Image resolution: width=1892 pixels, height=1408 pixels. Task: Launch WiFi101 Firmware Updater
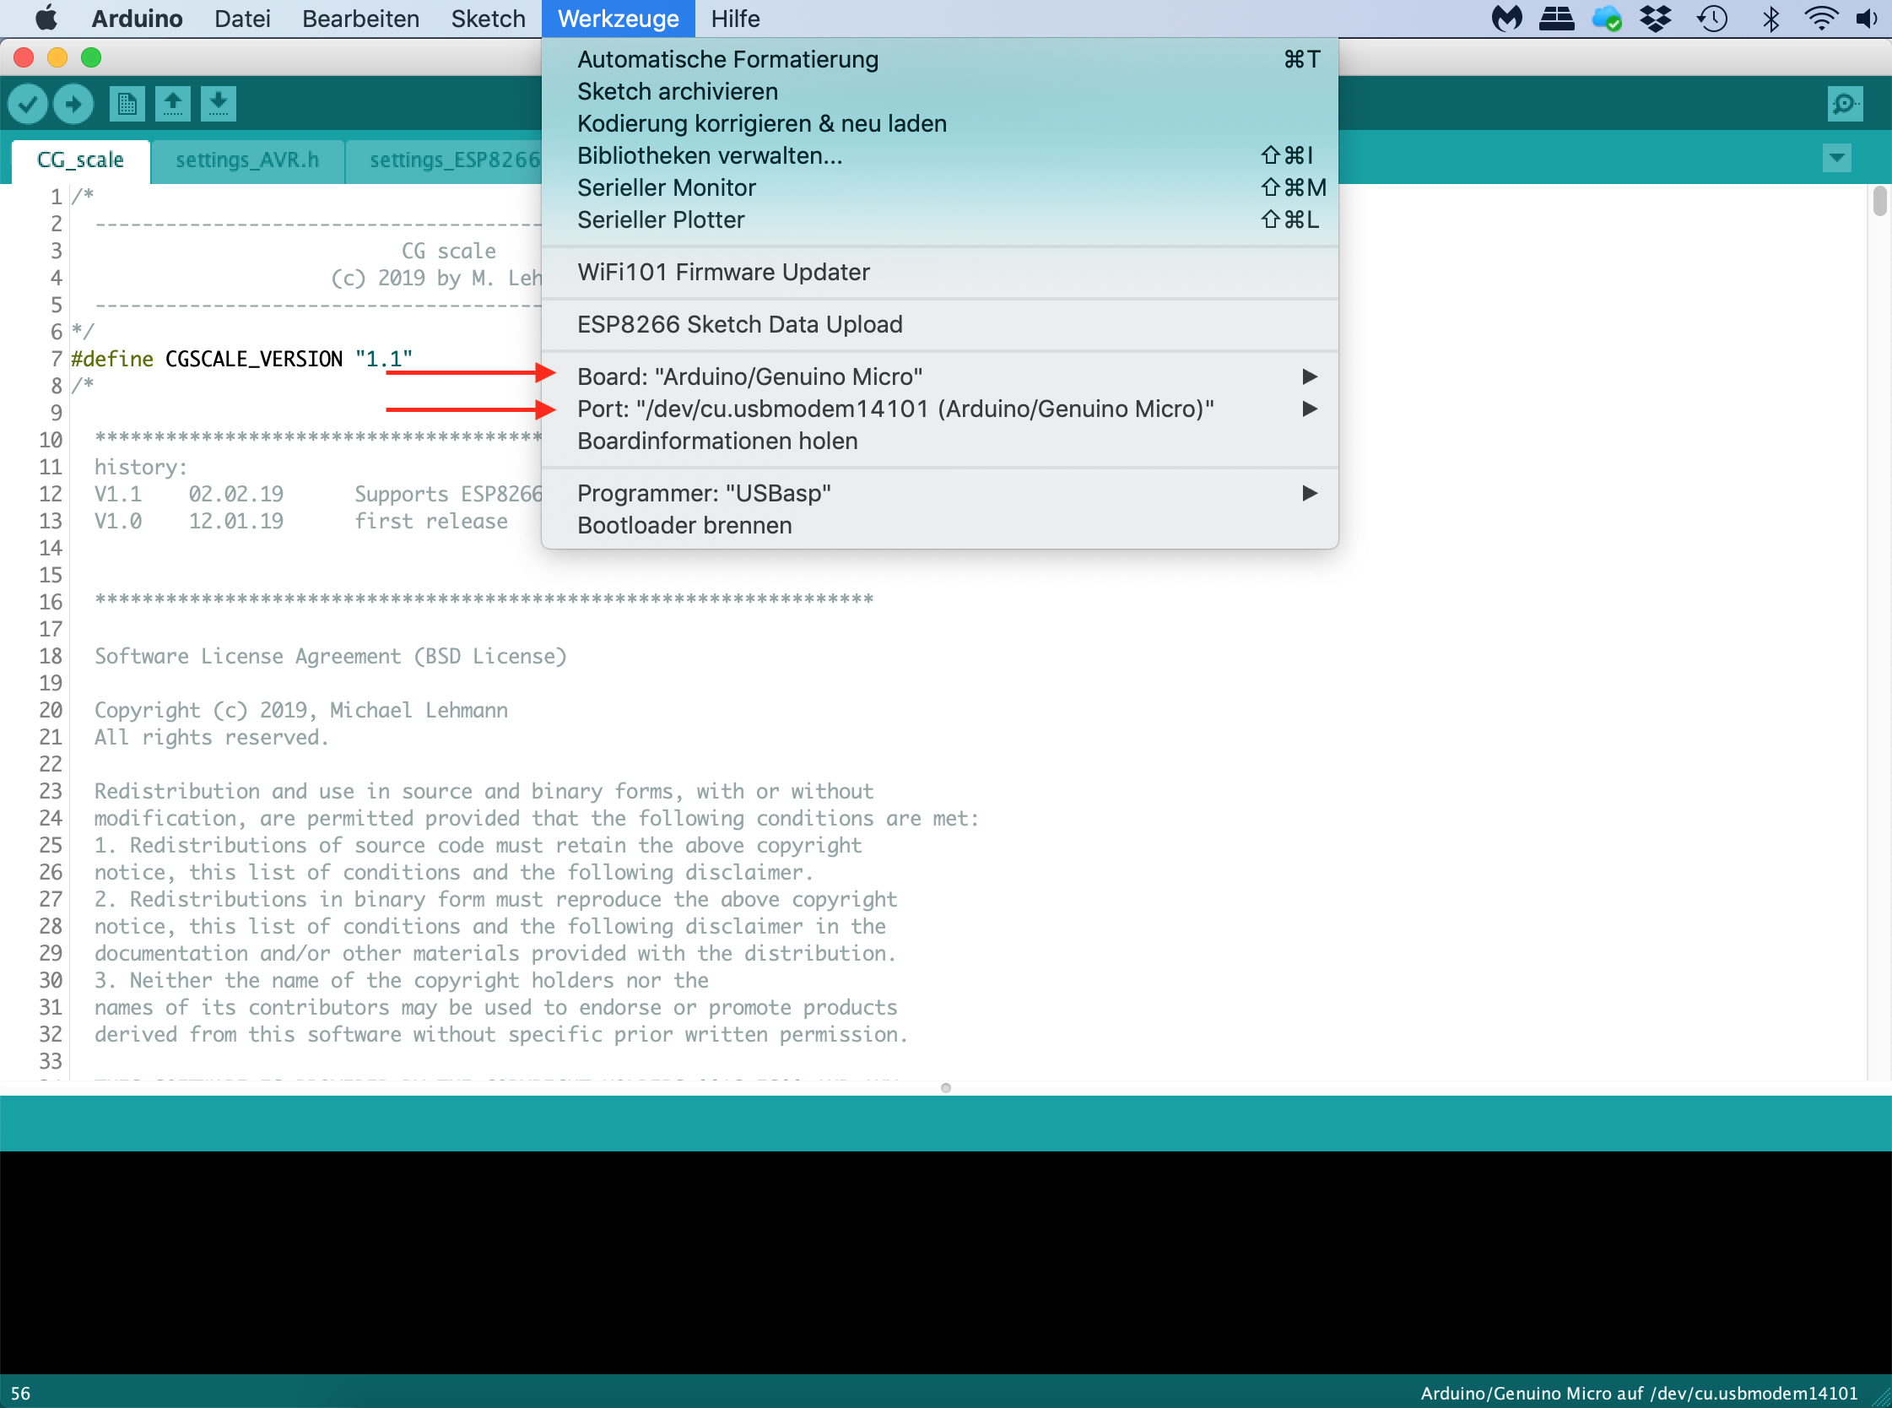939,273
